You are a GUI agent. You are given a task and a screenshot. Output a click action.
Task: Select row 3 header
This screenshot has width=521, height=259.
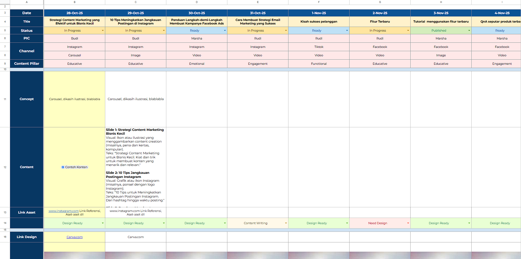(x=5, y=13)
